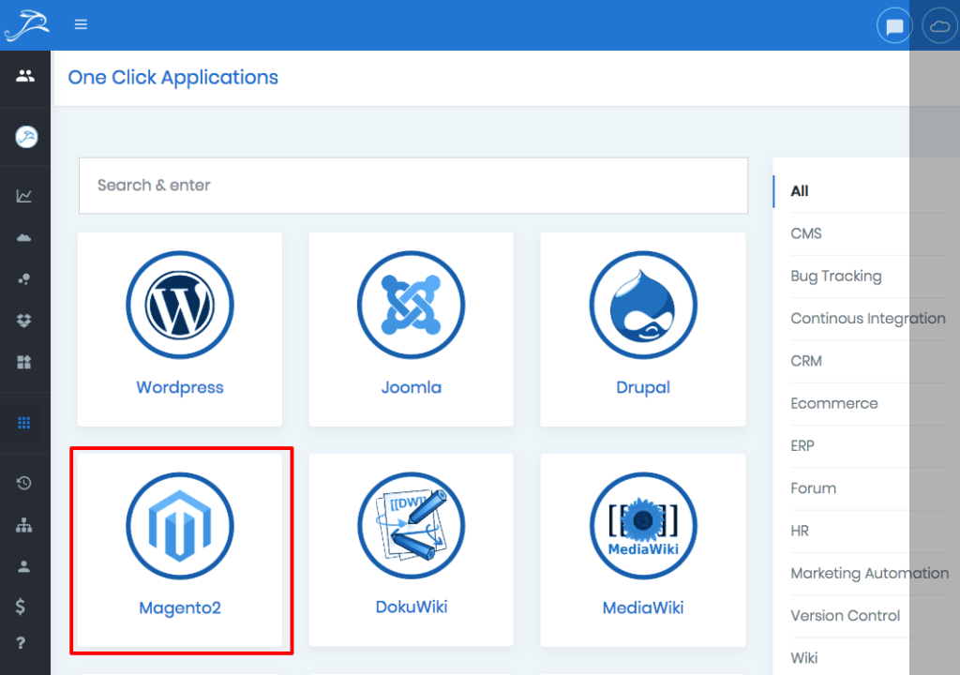The width and height of the screenshot is (960, 675).
Task: Toggle the hamburger menu in top bar
Action: 81,24
